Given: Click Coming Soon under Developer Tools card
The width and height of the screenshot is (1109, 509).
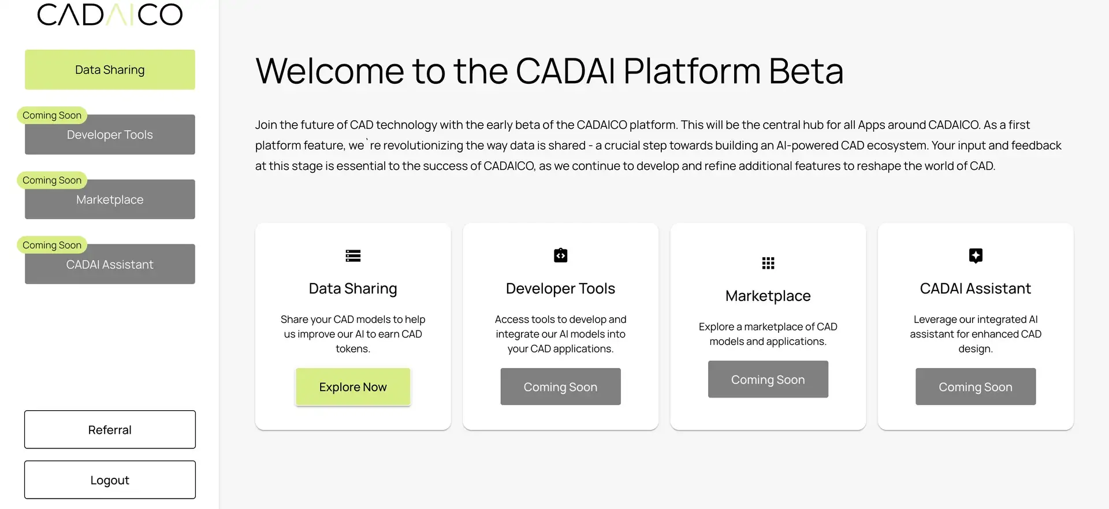Looking at the screenshot, I should coord(560,387).
